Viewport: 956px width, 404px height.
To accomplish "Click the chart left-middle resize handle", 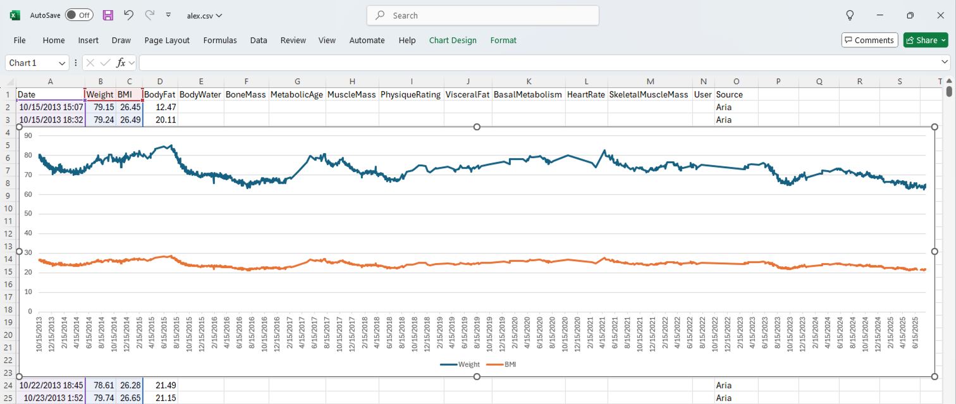I will (19, 252).
